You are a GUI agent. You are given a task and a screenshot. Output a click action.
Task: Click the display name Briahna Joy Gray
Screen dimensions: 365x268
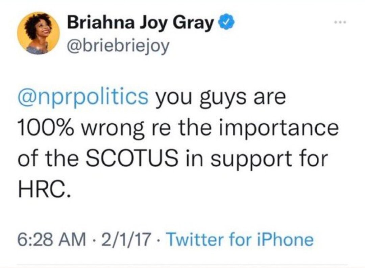pyautogui.click(x=141, y=23)
